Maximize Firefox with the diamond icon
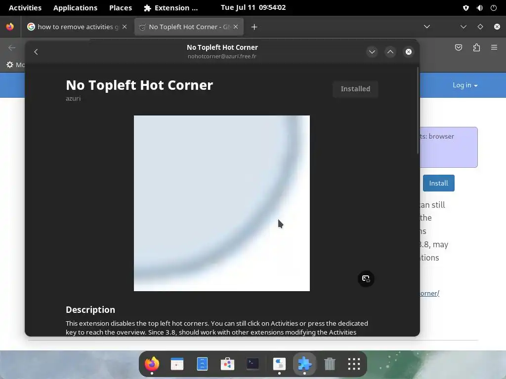 [480, 27]
